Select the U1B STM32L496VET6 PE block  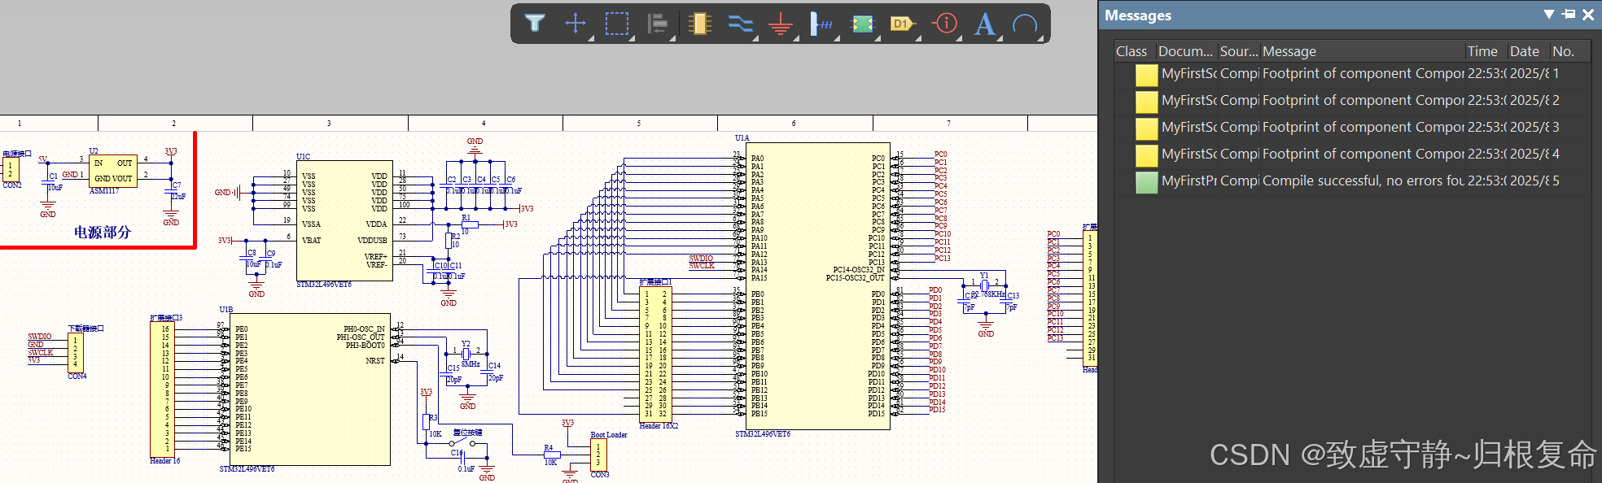(310, 389)
